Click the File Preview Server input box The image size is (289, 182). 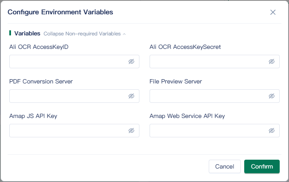pos(208,96)
